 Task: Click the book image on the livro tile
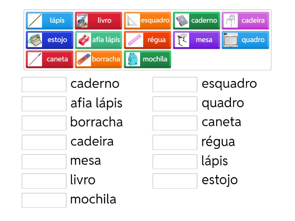tap(83, 21)
